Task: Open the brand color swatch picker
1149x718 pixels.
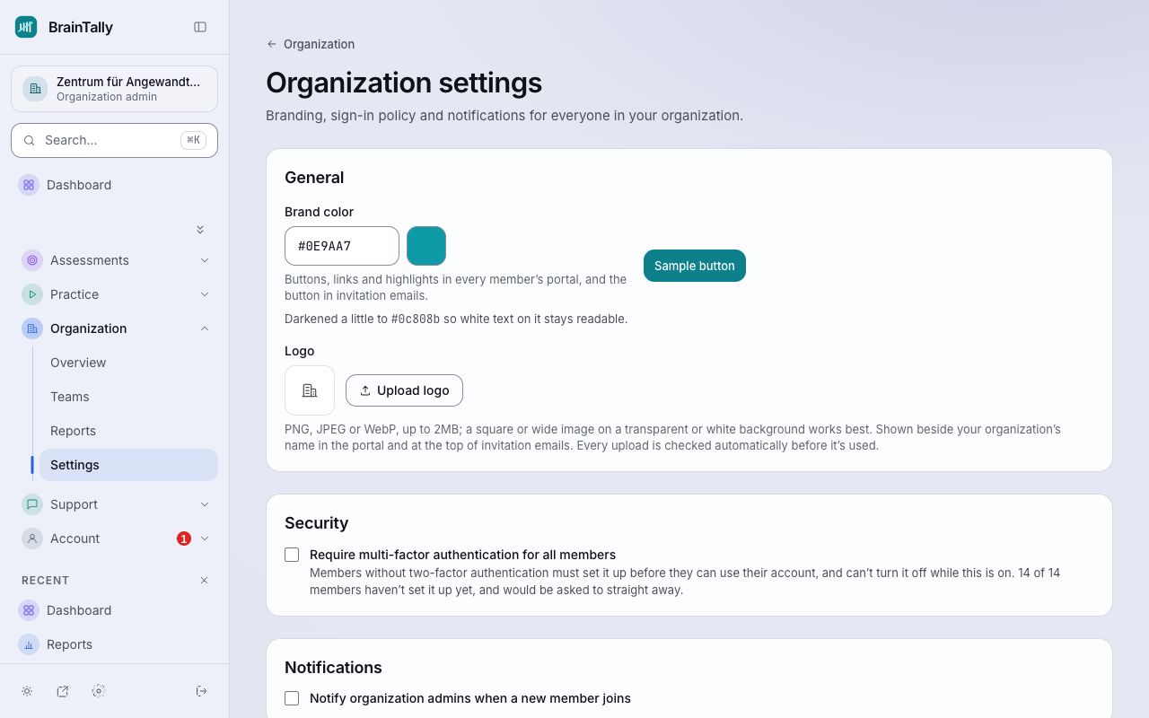Action: 426,246
